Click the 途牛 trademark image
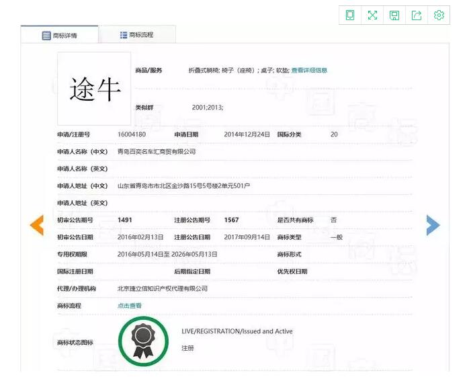467x379 pixels. [94, 89]
